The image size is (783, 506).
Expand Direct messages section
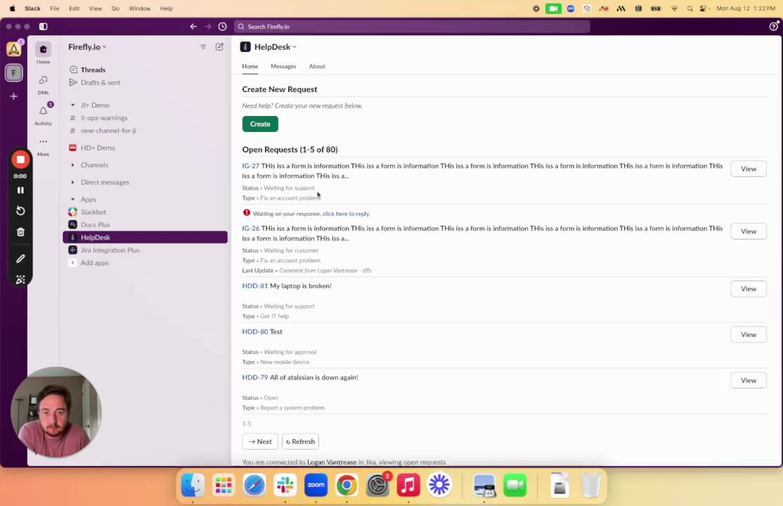72,182
